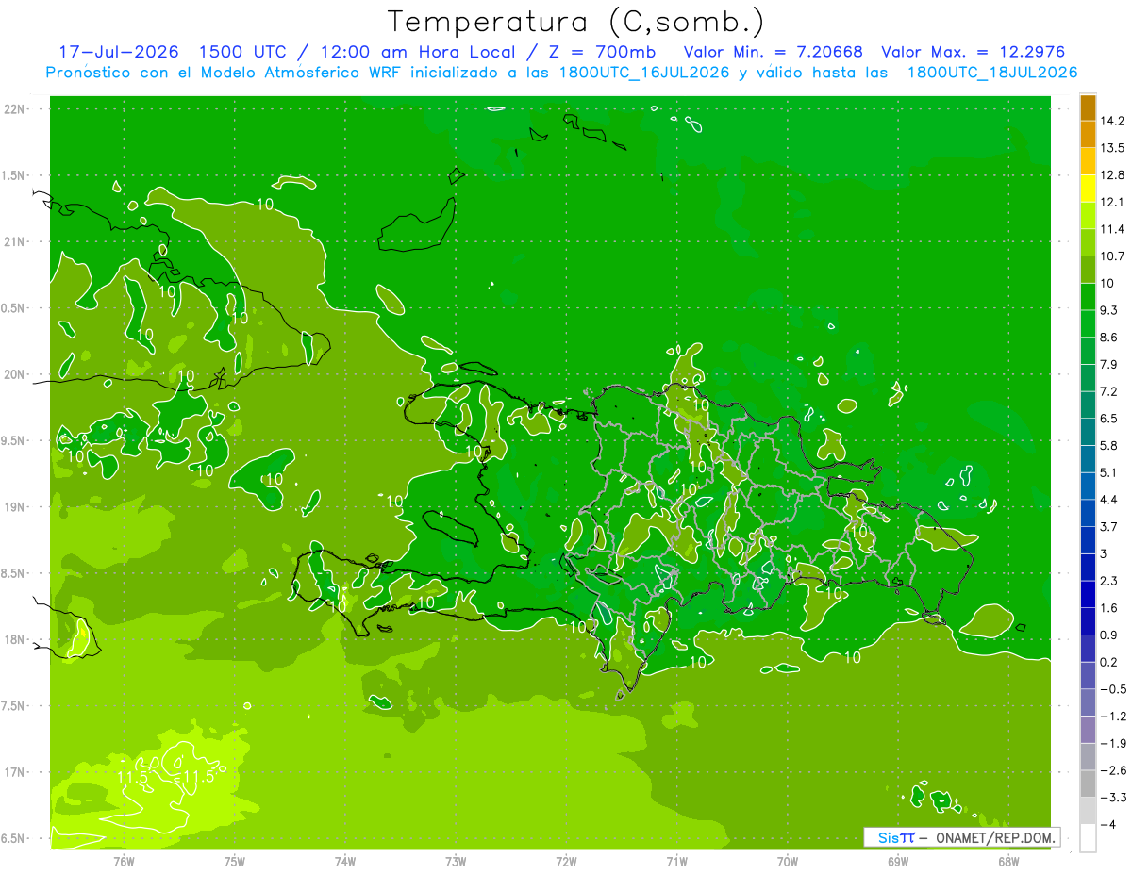Click the '9.3' colorbar value
The width and height of the screenshot is (1132, 874).
pos(1109,310)
